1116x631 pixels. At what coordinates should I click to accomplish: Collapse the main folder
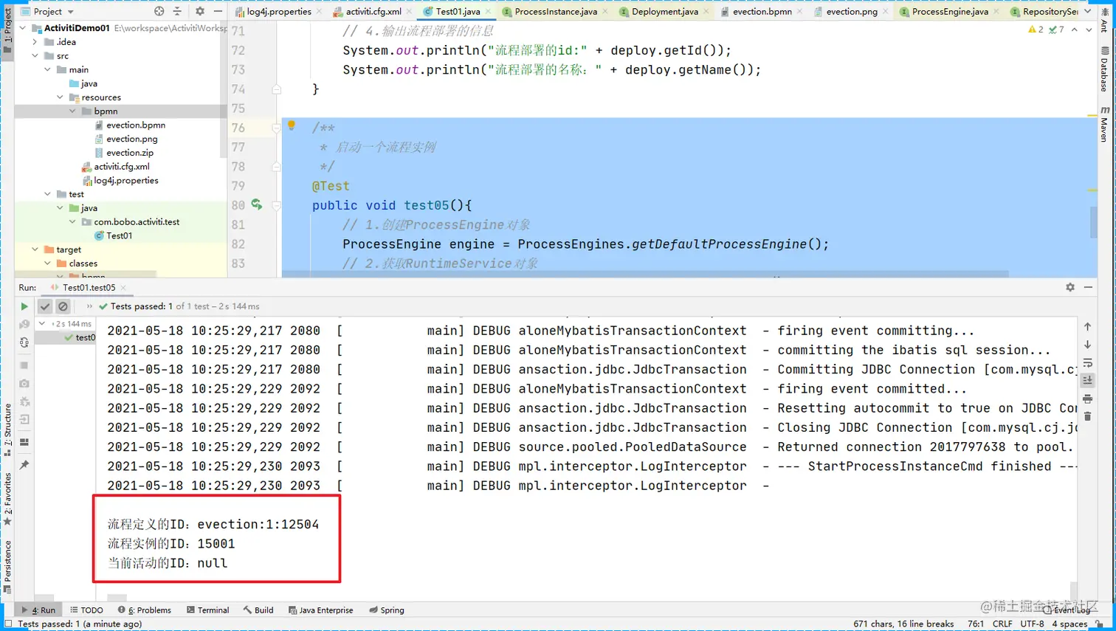(x=48, y=69)
